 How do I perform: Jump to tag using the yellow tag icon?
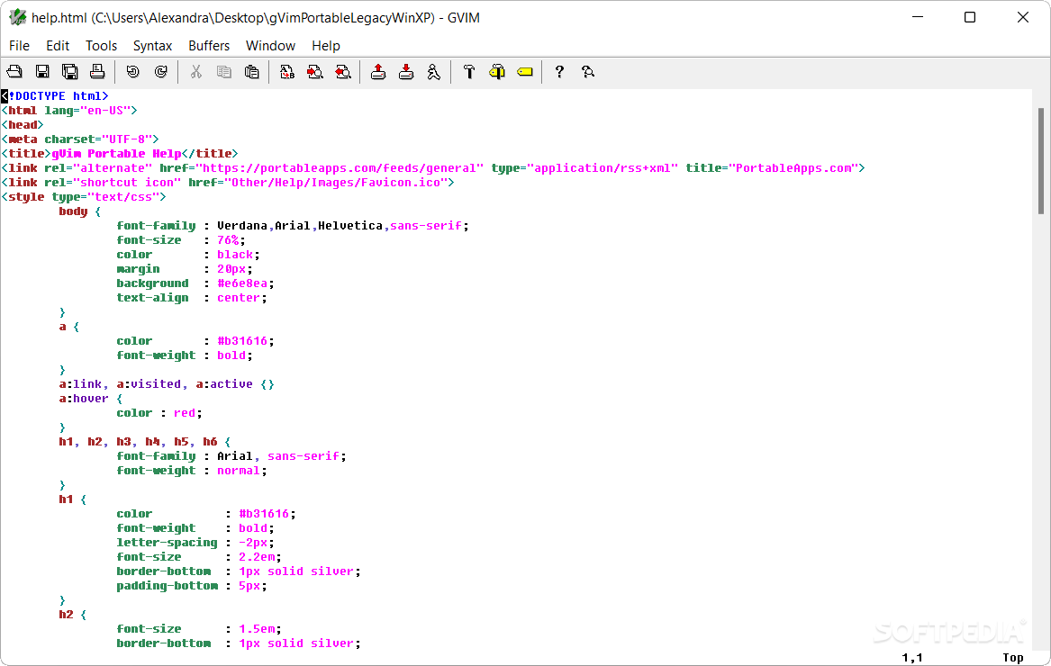coord(525,72)
